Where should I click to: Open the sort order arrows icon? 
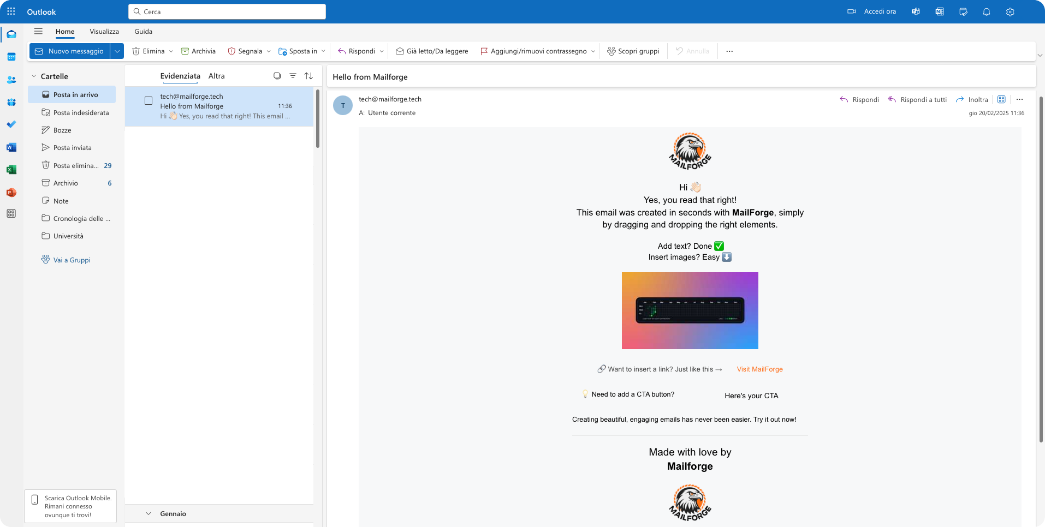coord(308,76)
